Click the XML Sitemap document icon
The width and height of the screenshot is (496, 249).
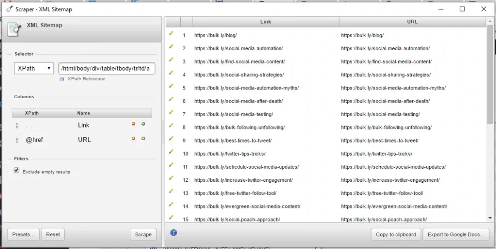pyautogui.click(x=15, y=29)
